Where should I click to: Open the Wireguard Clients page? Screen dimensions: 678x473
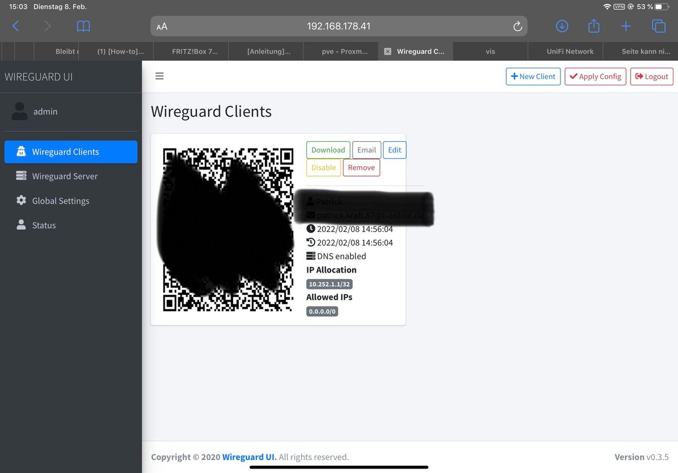coord(71,152)
